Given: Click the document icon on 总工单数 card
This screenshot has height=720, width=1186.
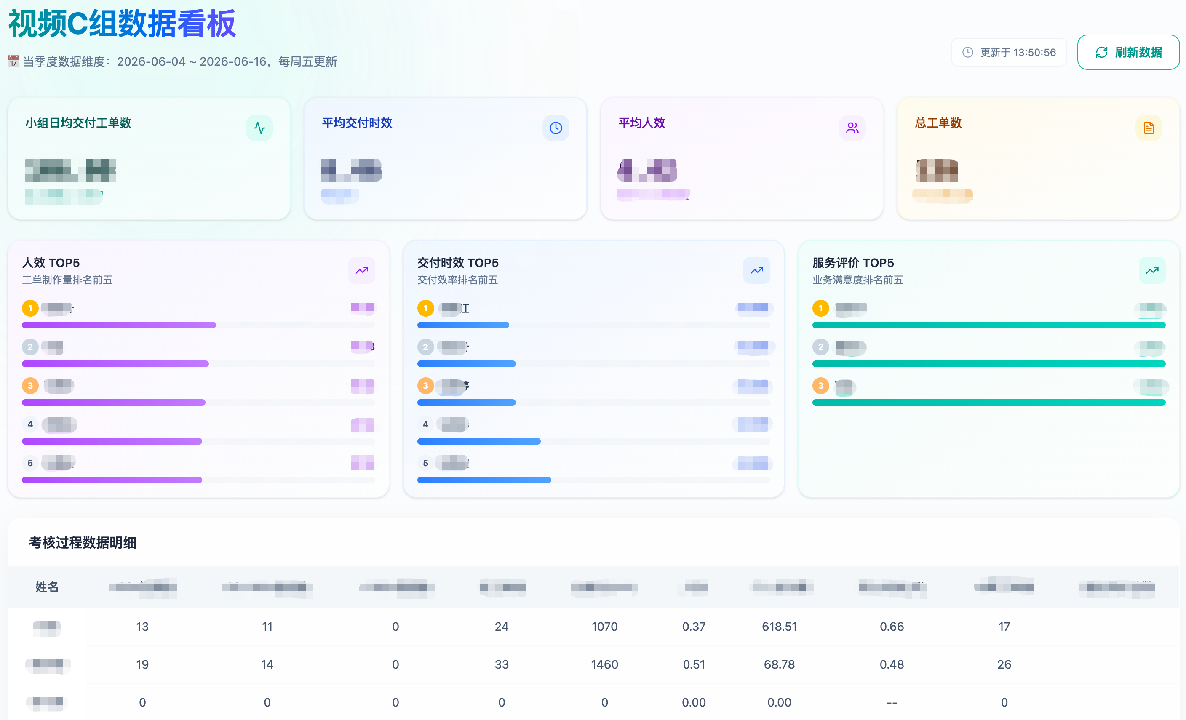Looking at the screenshot, I should [1149, 128].
